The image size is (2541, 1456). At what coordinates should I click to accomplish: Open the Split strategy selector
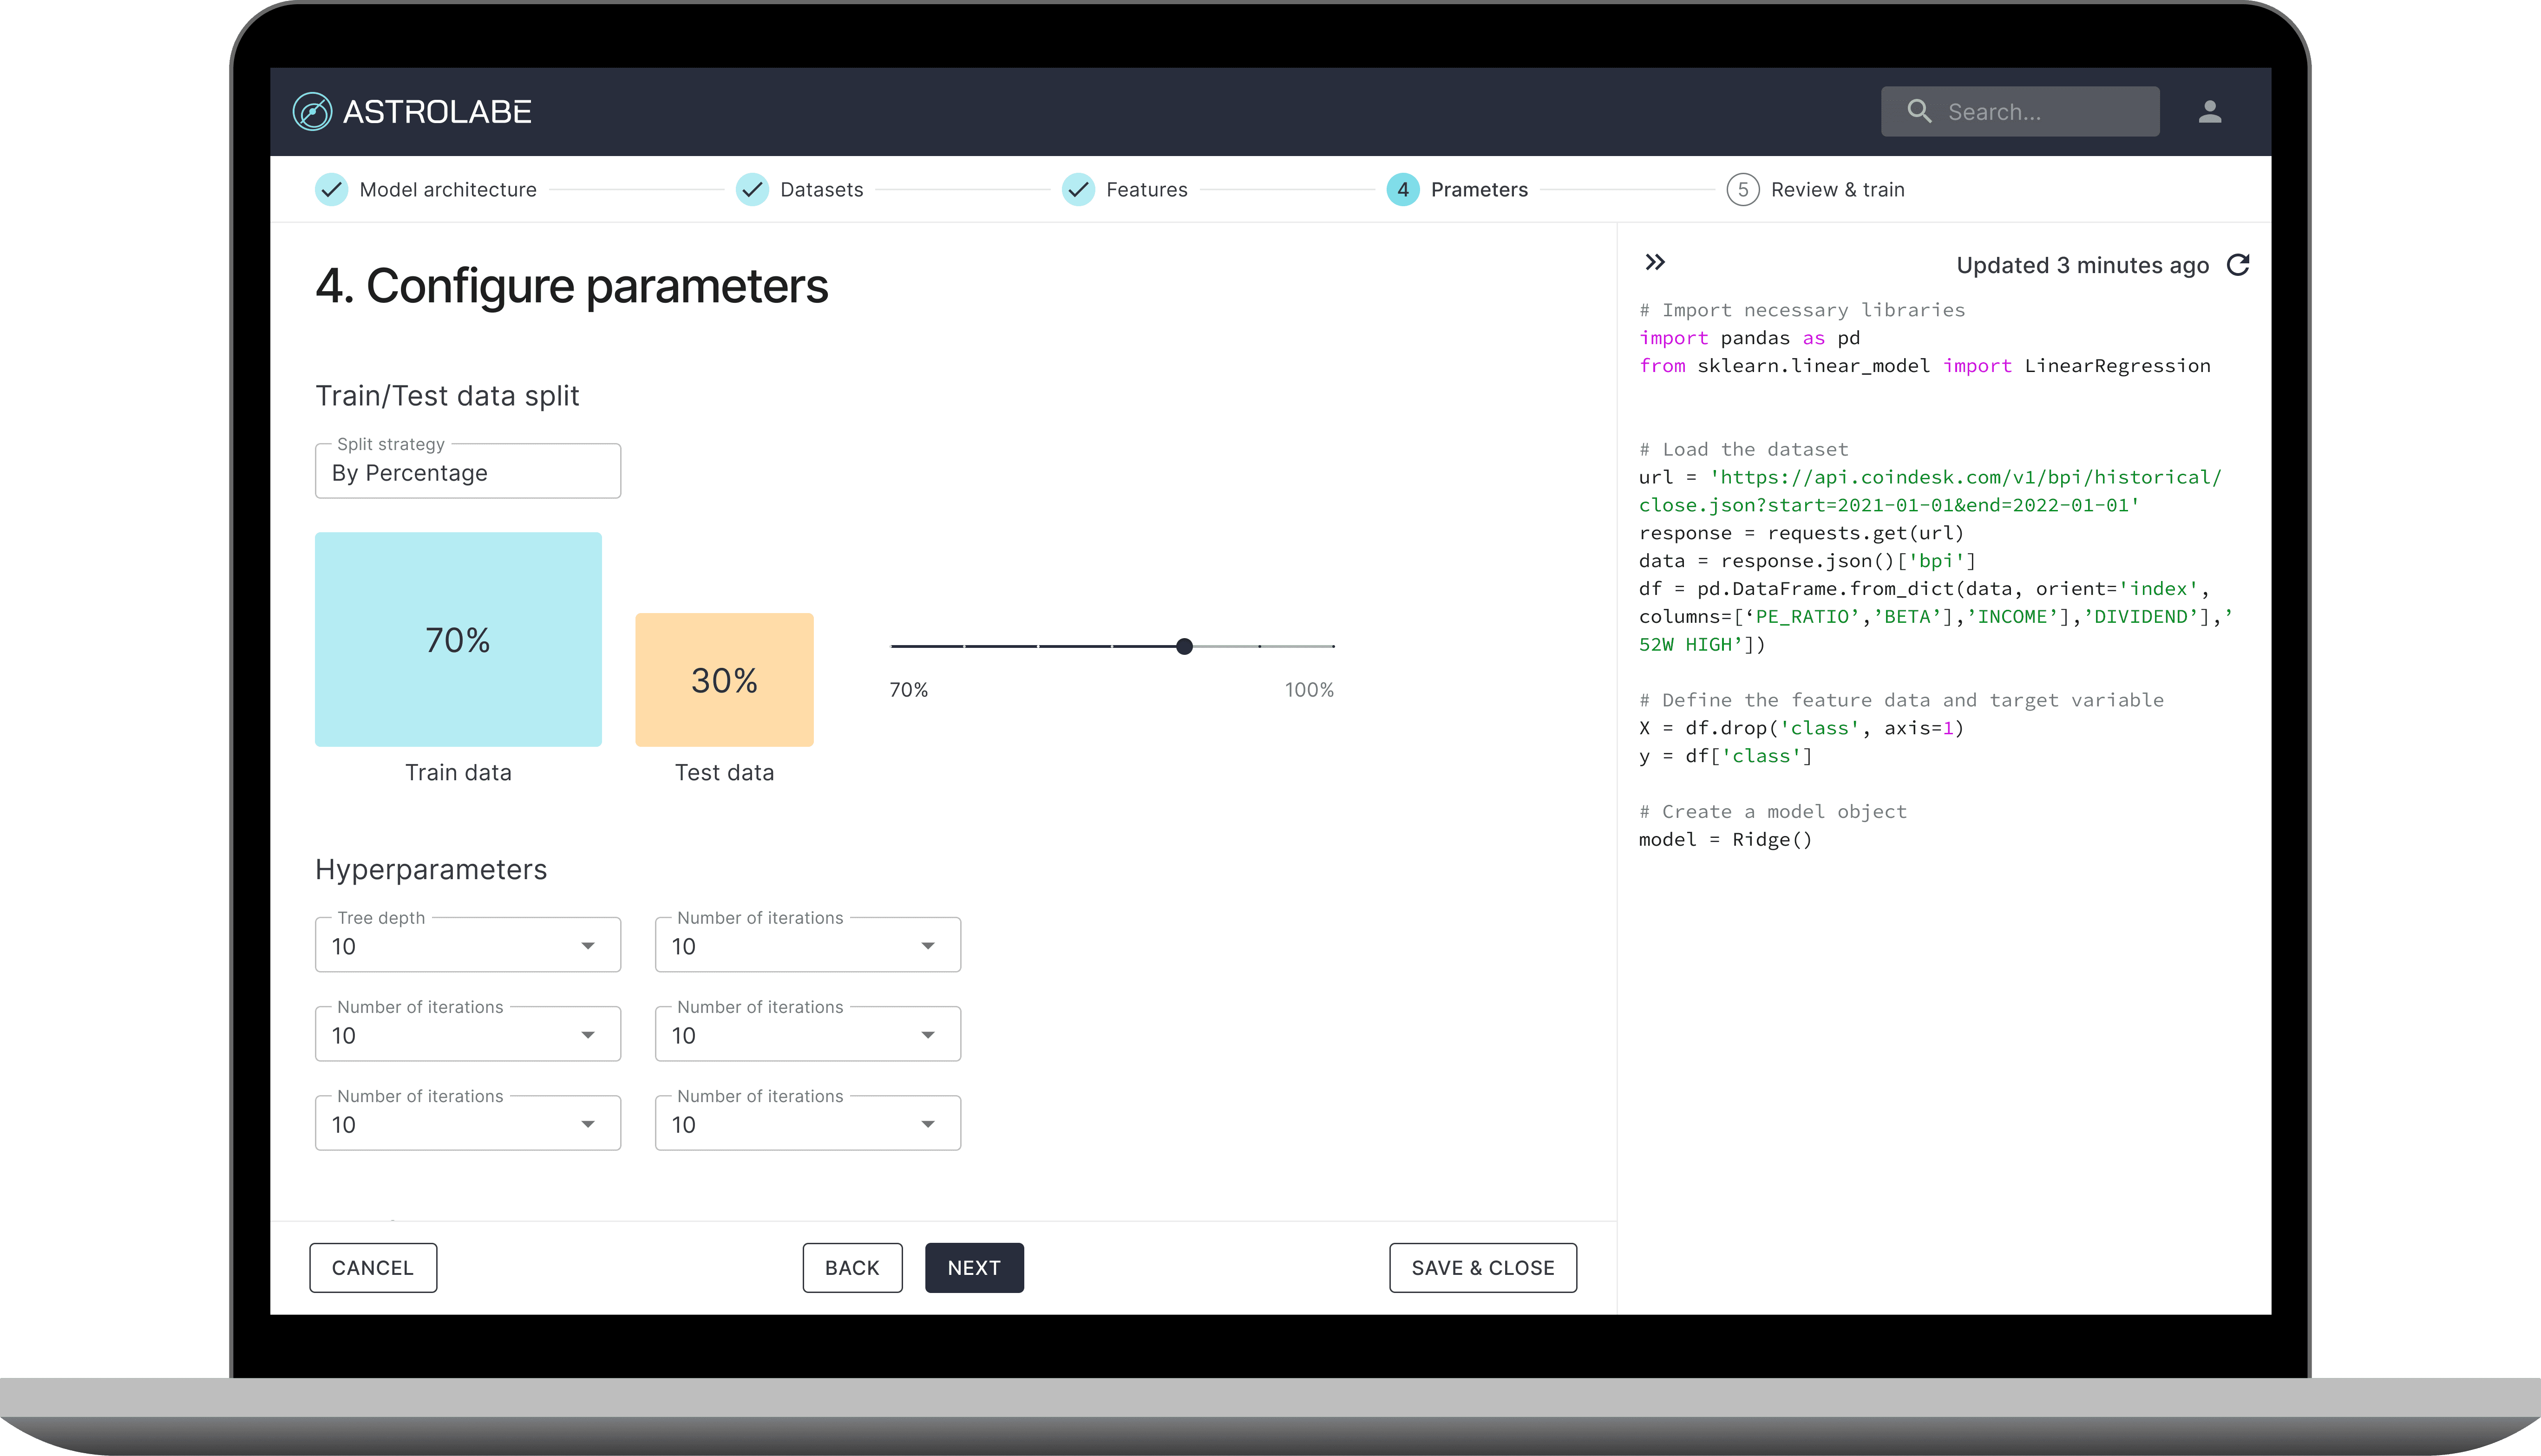(467, 472)
